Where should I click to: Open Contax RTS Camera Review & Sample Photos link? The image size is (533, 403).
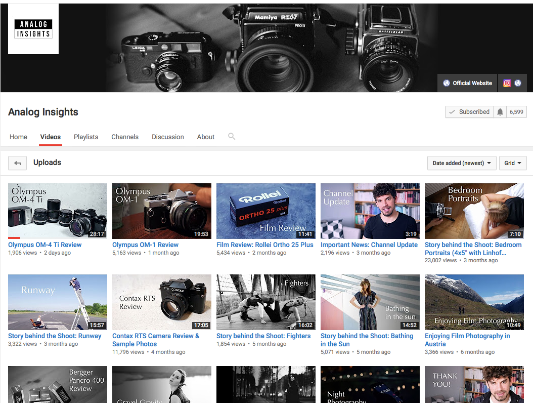click(156, 340)
